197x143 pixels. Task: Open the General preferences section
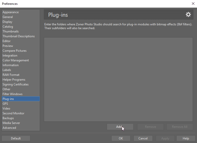[x=8, y=17]
